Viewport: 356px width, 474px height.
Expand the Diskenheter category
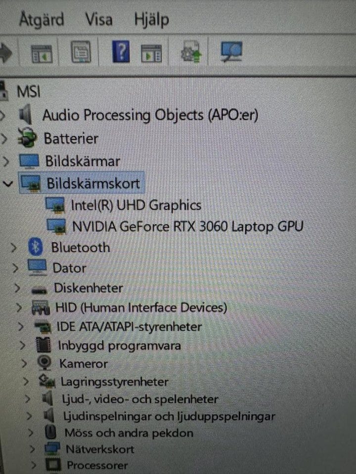[x=17, y=288]
